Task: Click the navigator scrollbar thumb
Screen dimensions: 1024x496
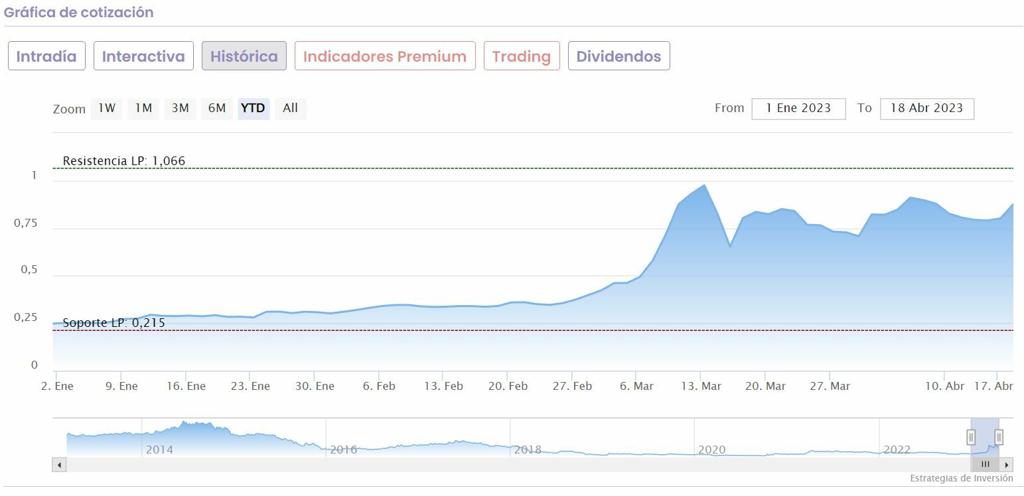Action: (x=985, y=465)
